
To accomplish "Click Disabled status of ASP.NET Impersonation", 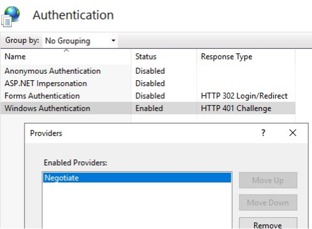I will click(150, 84).
